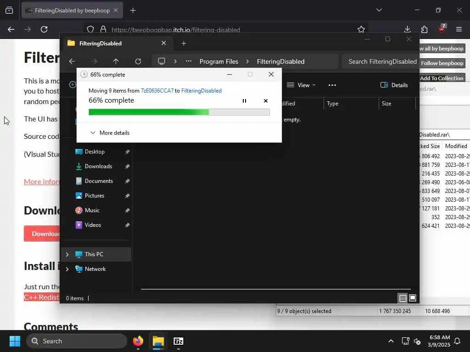The height and width of the screenshot is (352, 470).
Task: Select Program Files breadcrumb
Action: click(219, 62)
